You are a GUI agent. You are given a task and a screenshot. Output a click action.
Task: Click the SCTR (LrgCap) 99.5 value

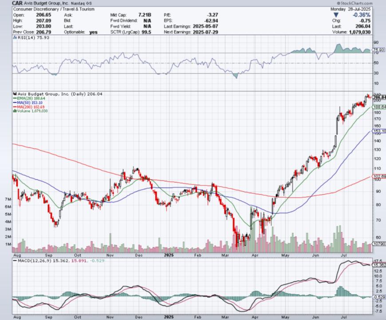[146, 32]
